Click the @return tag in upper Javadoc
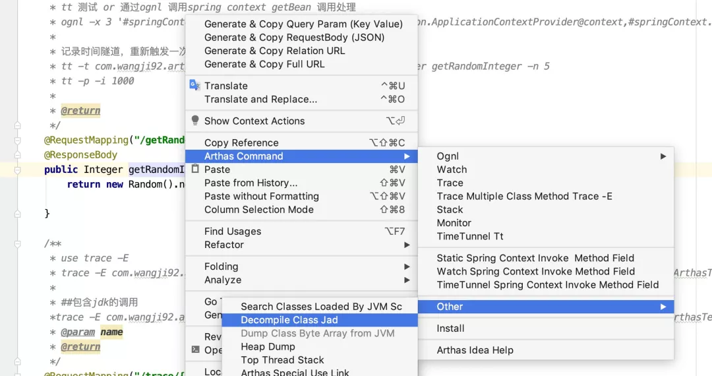Viewport: 712px width, 376px height. 80,110
